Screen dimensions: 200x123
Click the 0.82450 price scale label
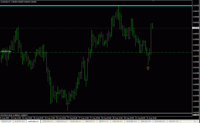click(x=196, y=107)
